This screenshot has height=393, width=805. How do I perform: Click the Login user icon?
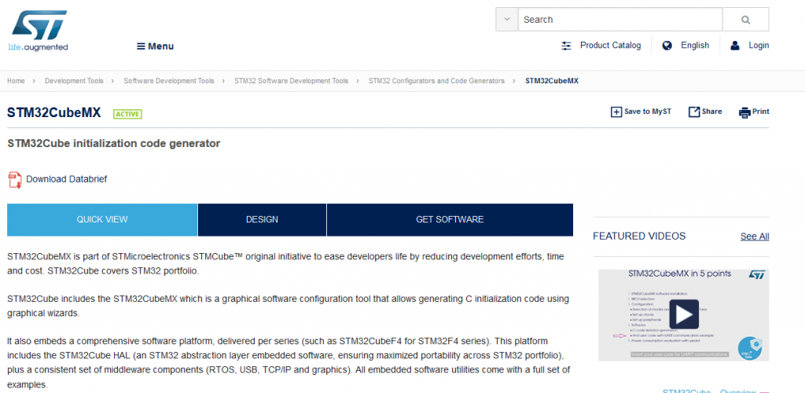click(x=735, y=46)
